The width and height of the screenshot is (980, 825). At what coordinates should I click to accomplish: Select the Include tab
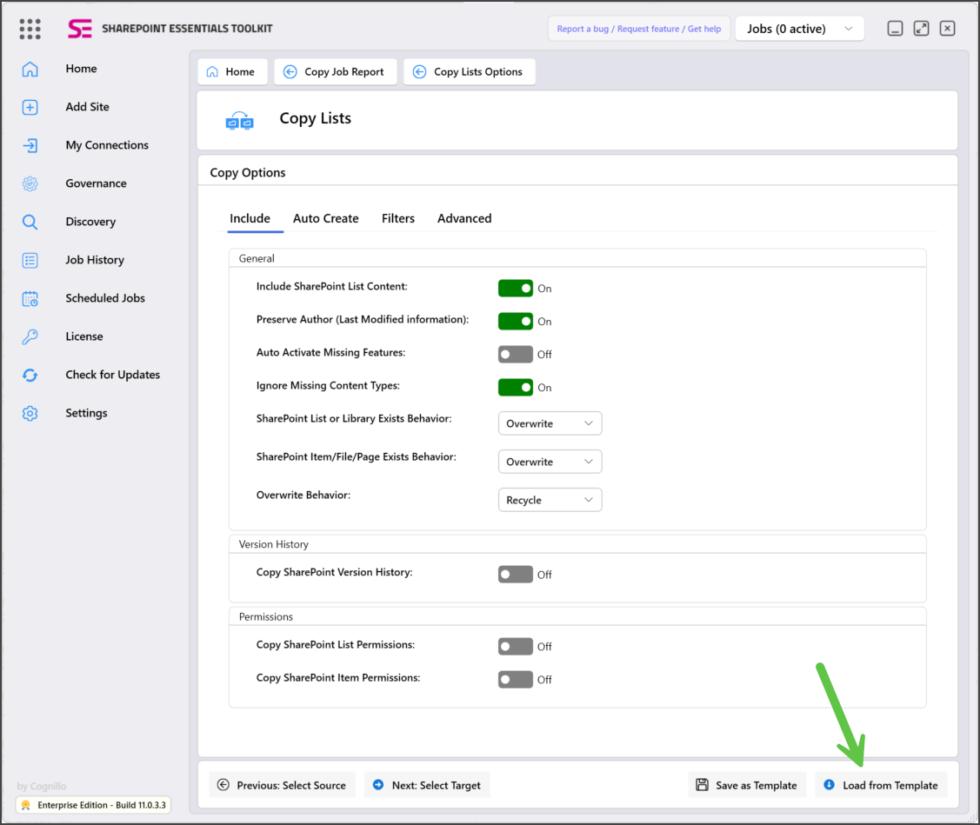point(250,219)
